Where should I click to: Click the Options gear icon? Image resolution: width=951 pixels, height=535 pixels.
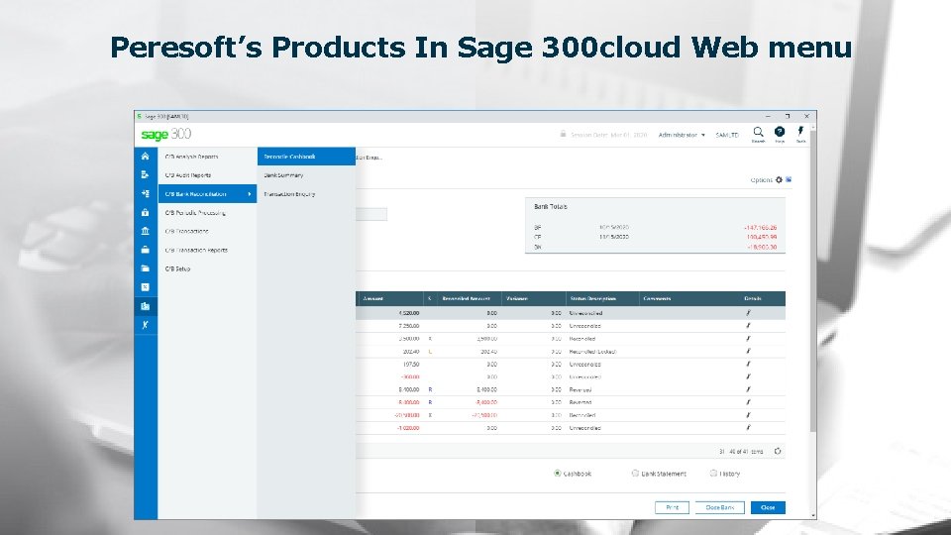[779, 179]
